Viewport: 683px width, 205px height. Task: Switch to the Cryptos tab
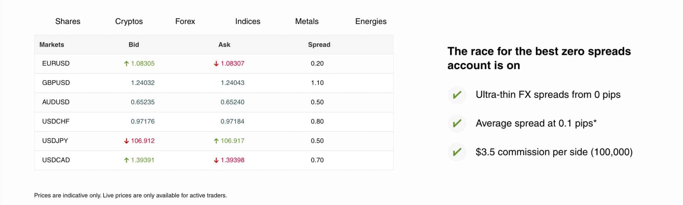pos(129,21)
